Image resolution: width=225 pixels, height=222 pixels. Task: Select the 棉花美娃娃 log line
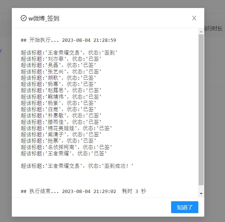66,128
